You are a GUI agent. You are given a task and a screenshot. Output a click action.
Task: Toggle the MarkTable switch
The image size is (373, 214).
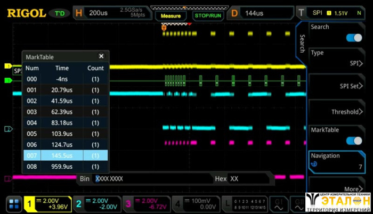pos(353,141)
